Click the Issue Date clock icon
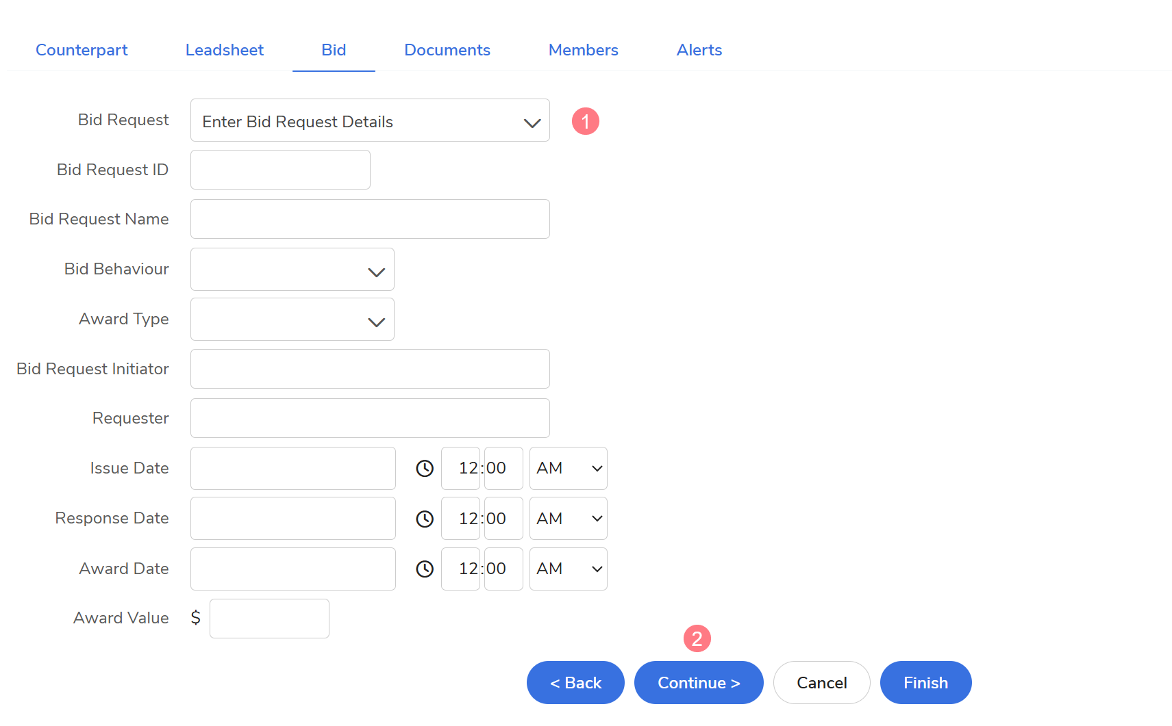The height and width of the screenshot is (726, 1172). (x=425, y=469)
